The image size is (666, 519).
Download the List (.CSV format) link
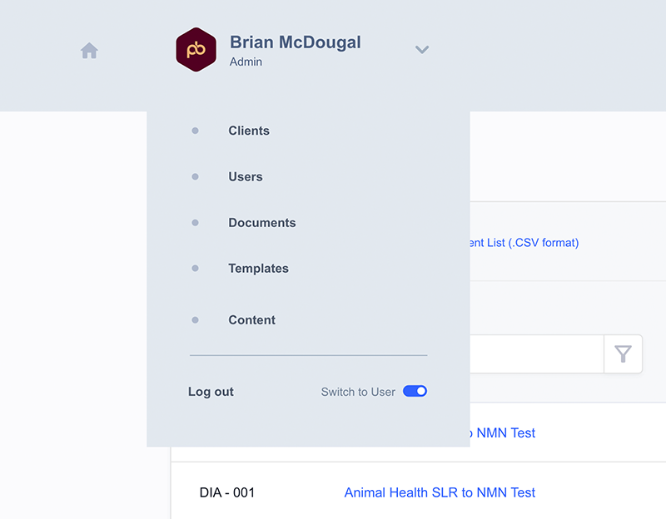524,243
